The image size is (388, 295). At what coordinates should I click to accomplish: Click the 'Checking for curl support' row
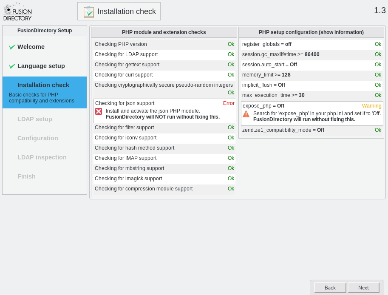(x=164, y=75)
